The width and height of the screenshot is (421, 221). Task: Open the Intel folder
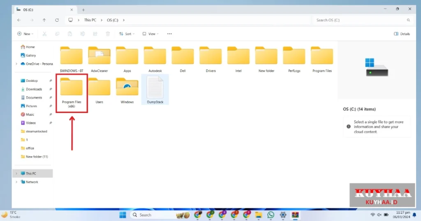click(x=238, y=59)
